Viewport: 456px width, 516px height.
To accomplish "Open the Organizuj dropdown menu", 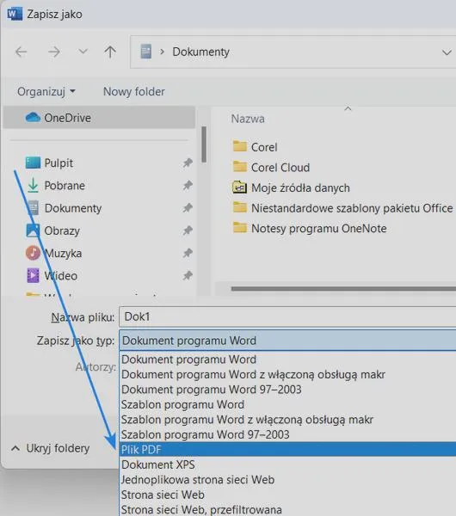I will pos(46,91).
